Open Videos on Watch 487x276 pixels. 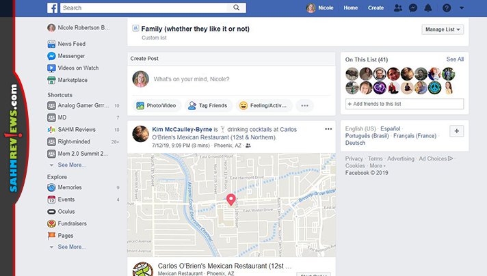(x=73, y=68)
